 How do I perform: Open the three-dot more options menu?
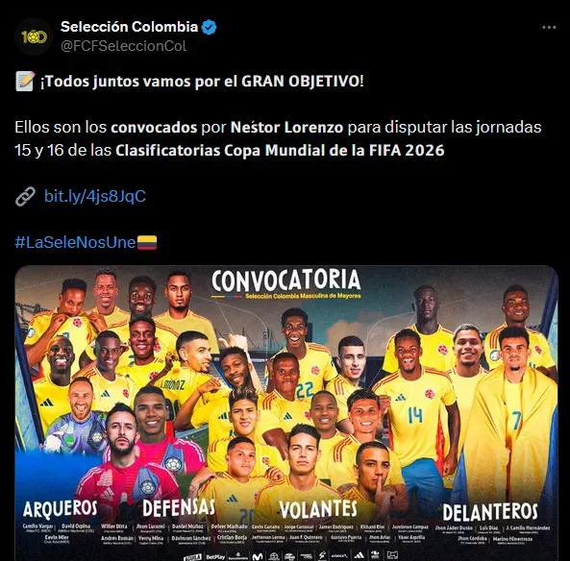(549, 27)
